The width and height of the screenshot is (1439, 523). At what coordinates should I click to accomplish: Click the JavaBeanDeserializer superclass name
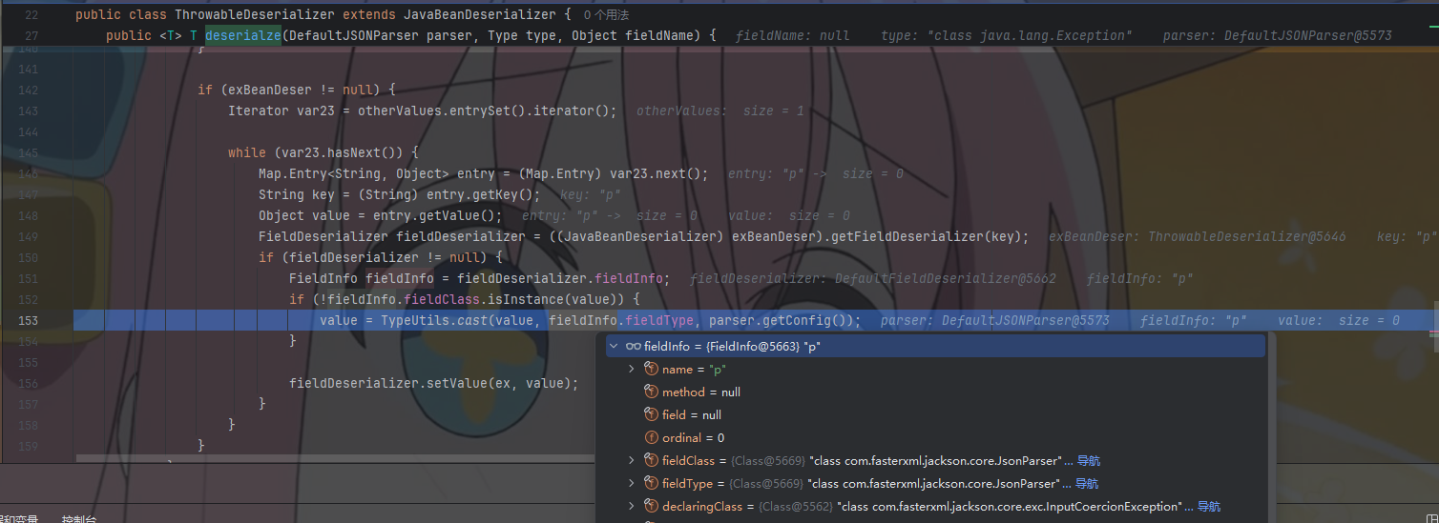[479, 15]
